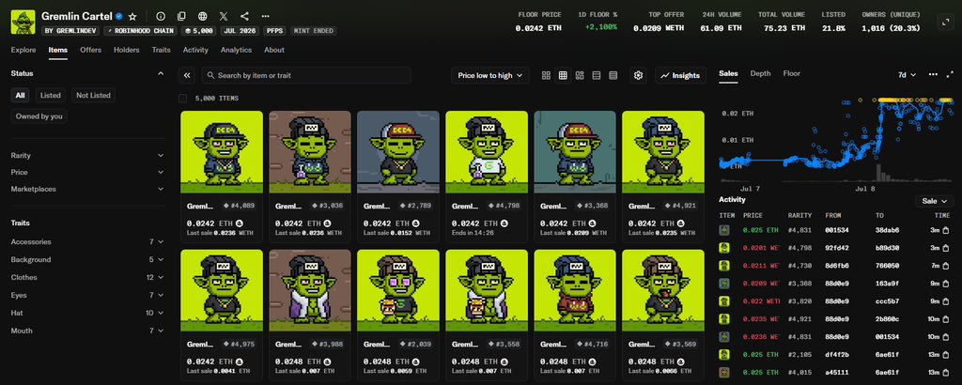Share the Gremlin Cartel collection
This screenshot has width=962, height=385.
(x=245, y=17)
